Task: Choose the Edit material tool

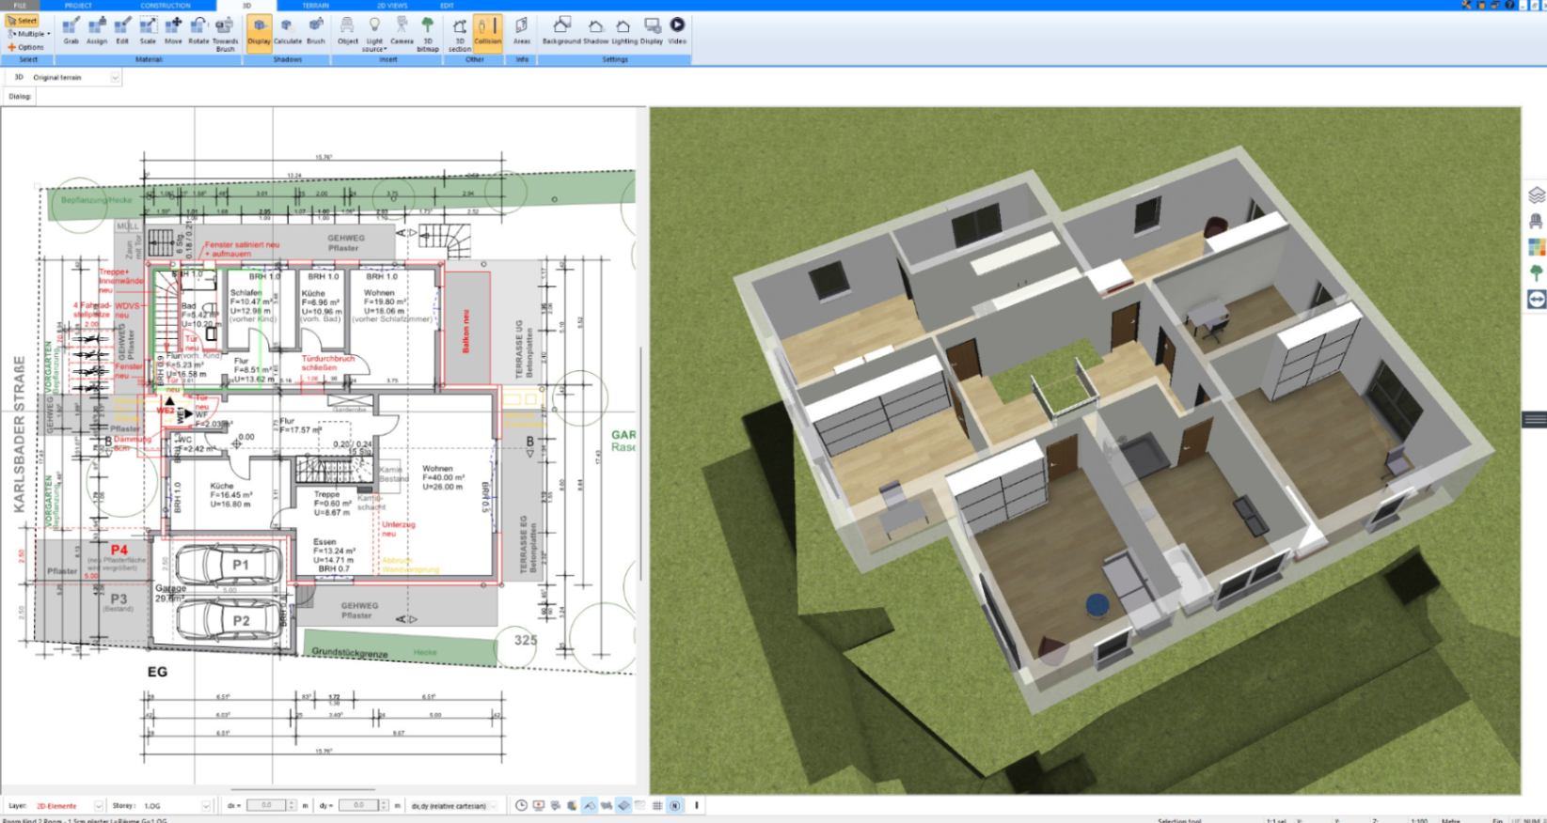Action: (x=122, y=31)
